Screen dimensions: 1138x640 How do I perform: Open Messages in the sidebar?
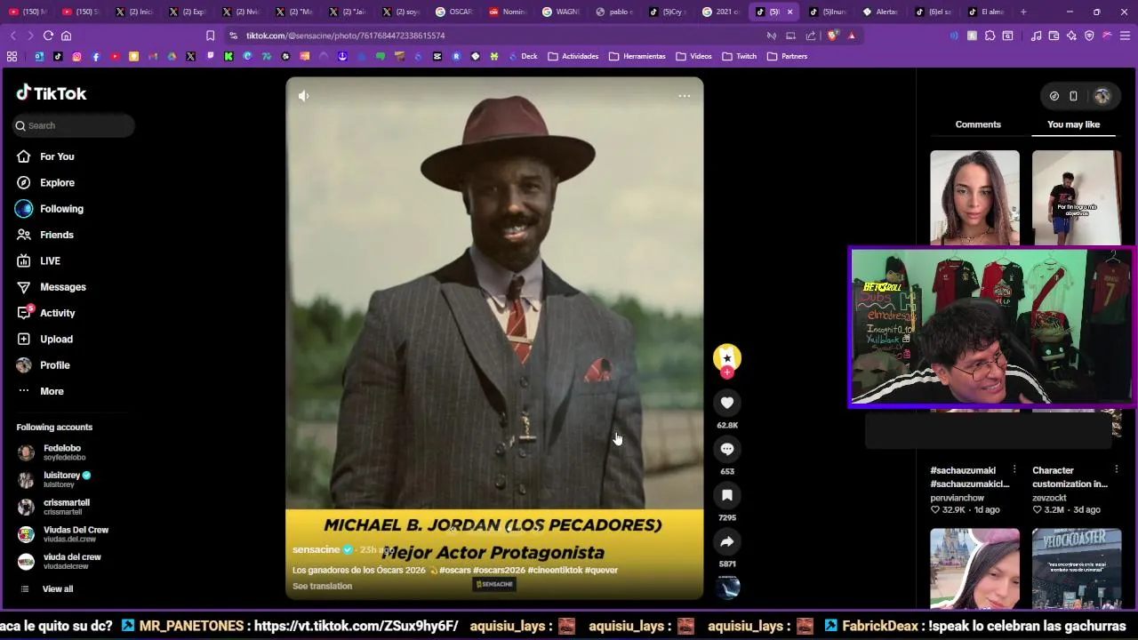[62, 287]
